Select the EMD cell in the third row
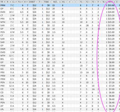120x112 pixels. pyautogui.click(x=3, y=12)
